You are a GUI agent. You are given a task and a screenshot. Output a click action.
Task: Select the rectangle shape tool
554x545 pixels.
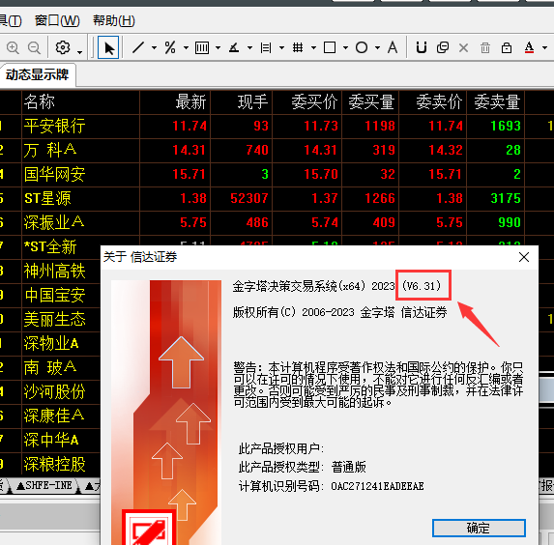[330, 47]
